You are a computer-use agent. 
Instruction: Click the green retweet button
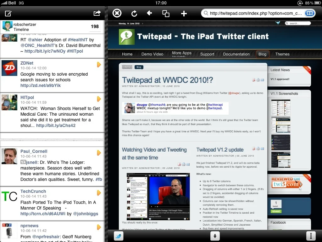(x=276, y=211)
